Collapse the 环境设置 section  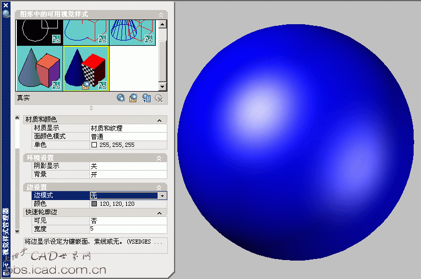[x=159, y=158]
